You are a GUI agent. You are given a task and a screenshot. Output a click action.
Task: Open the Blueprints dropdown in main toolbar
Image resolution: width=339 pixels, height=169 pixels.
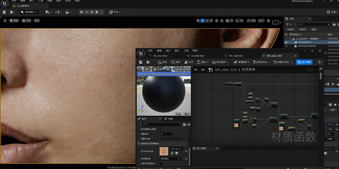coord(58,12)
